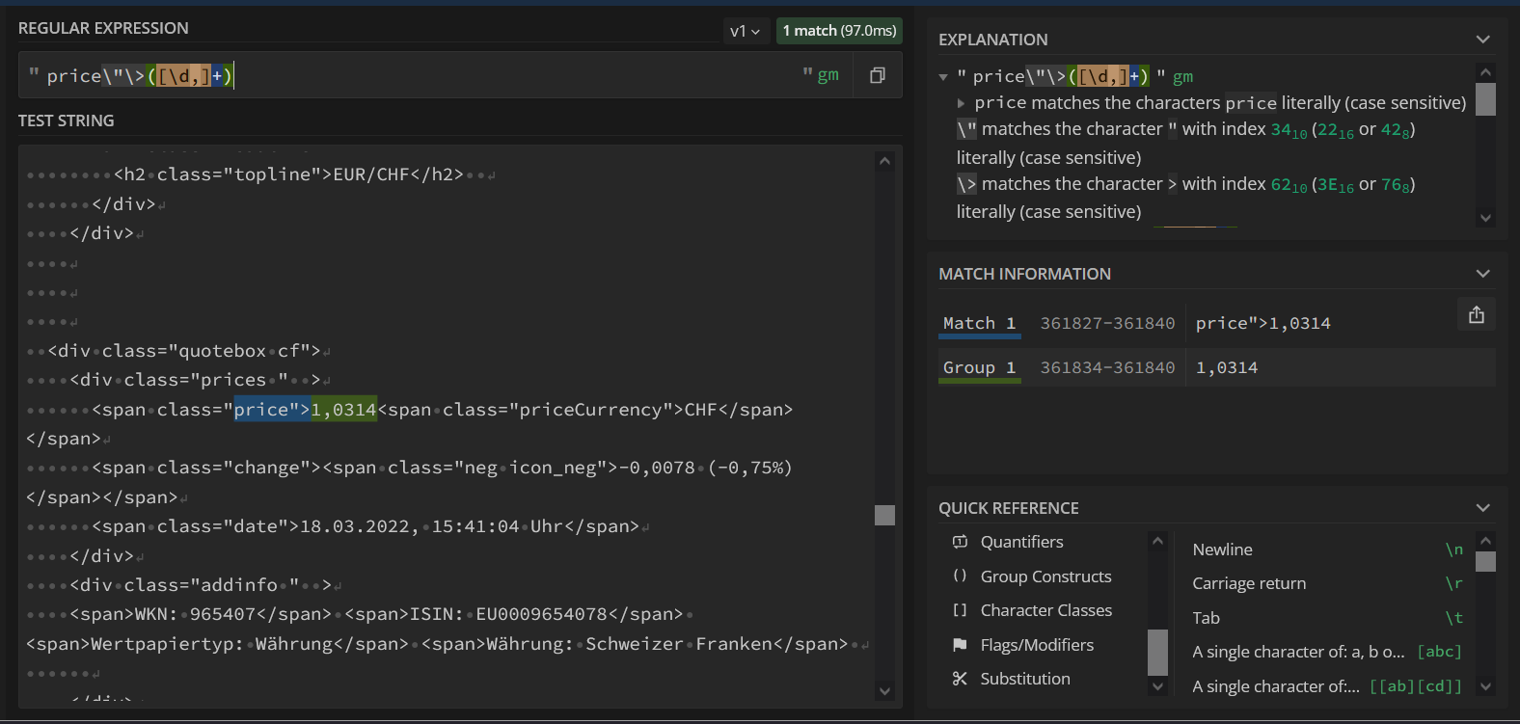1520x724 pixels.
Task: Click the group range 361834-361840
Action: (x=1107, y=367)
